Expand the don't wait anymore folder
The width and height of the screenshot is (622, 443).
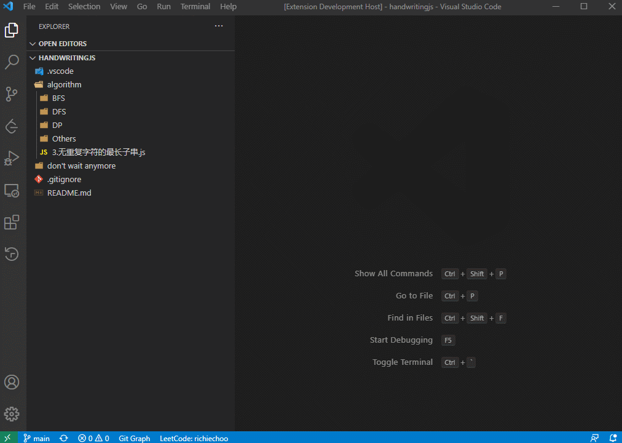click(x=131, y=166)
